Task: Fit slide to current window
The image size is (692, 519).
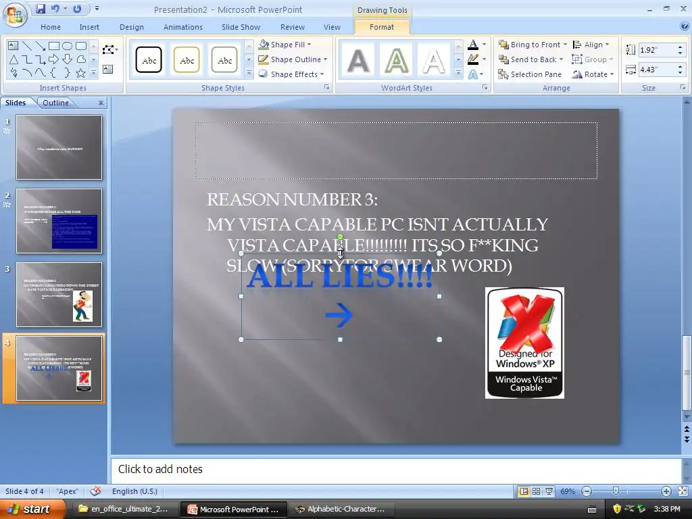Action: pos(683,491)
